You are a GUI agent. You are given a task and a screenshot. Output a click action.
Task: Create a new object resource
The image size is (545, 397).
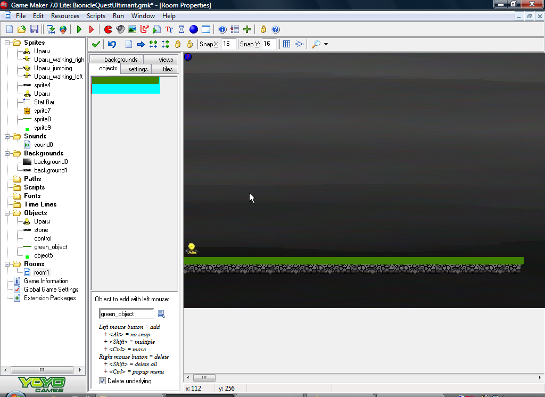point(194,29)
